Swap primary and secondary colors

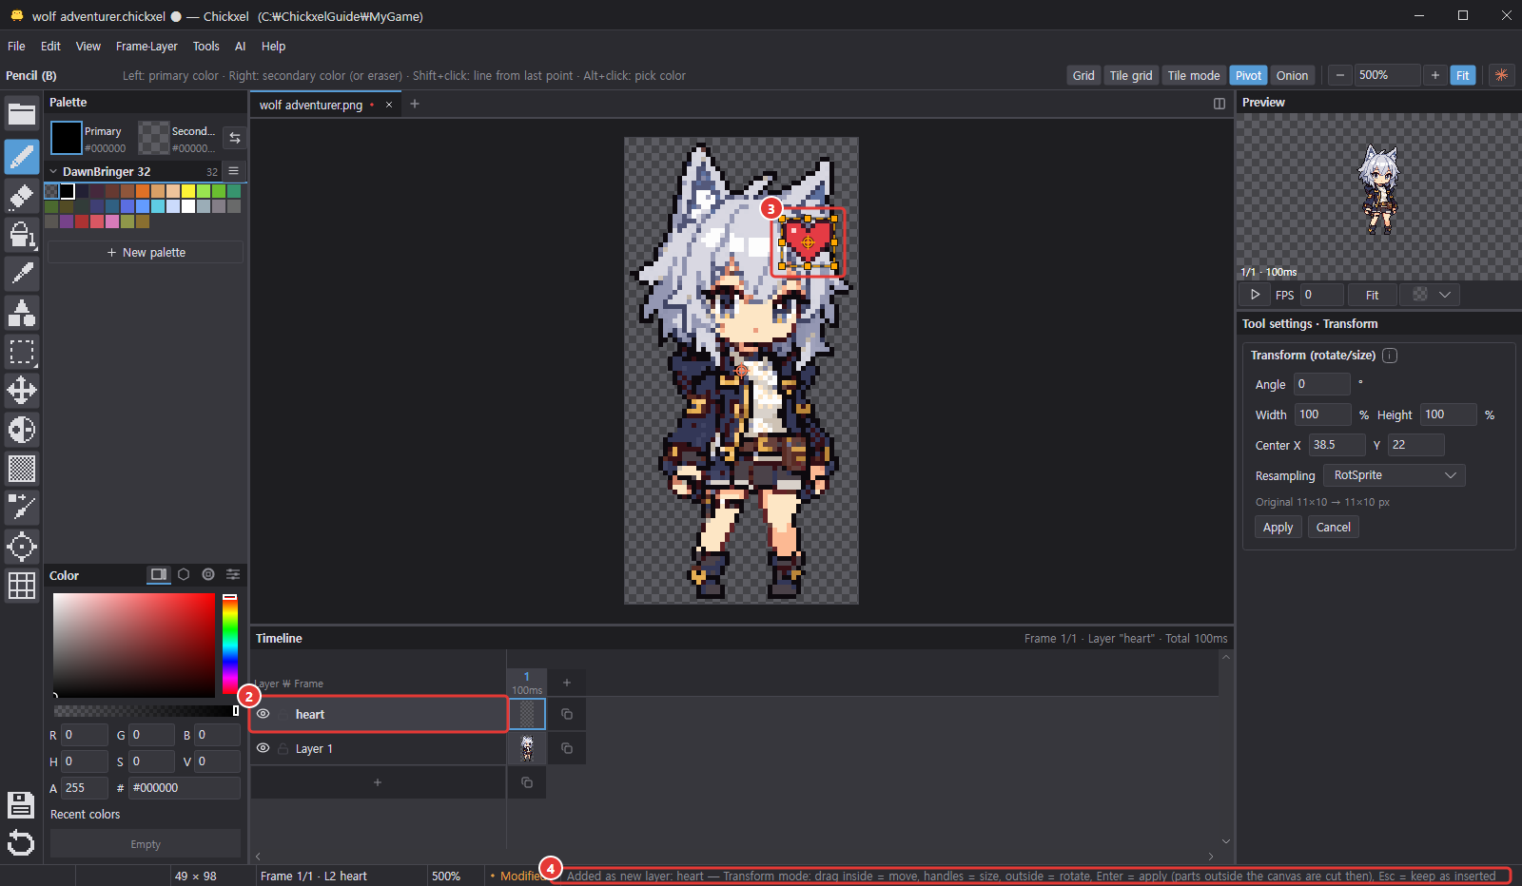(235, 138)
